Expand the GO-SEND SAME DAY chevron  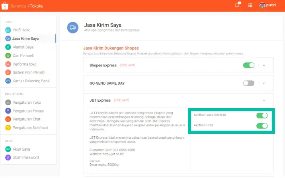coord(264,83)
